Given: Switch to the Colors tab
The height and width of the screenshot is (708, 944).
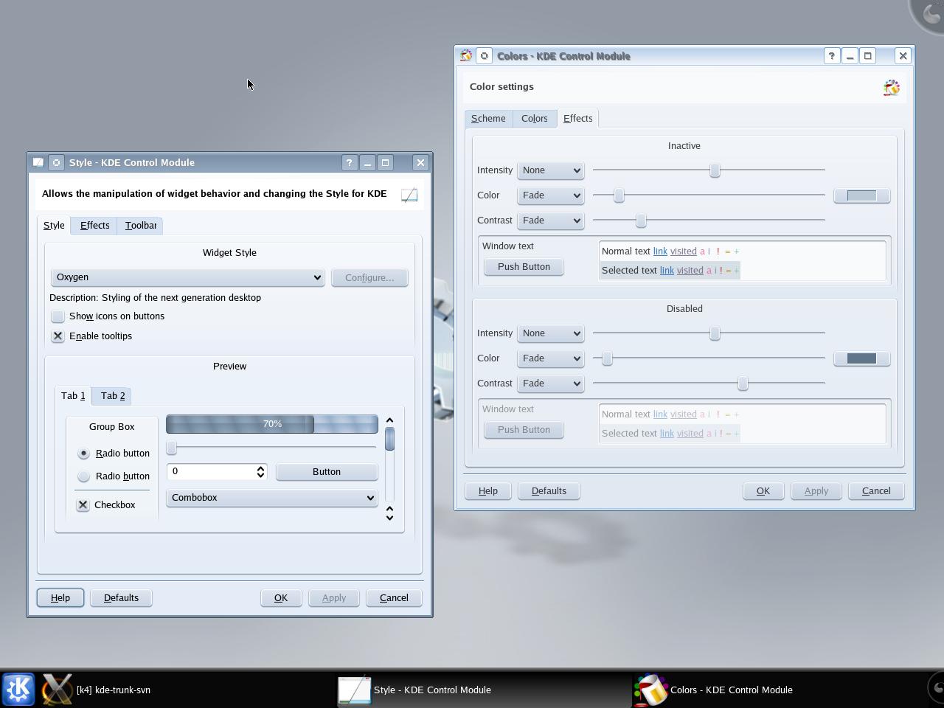Looking at the screenshot, I should click(534, 119).
